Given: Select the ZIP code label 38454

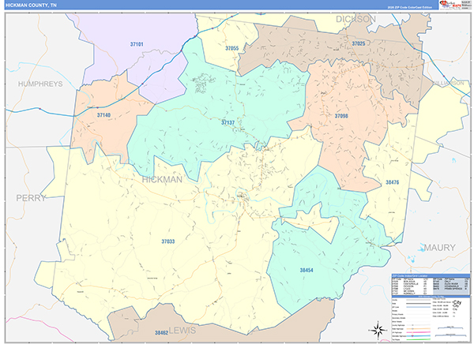Looking at the screenshot, I should pos(307,270).
